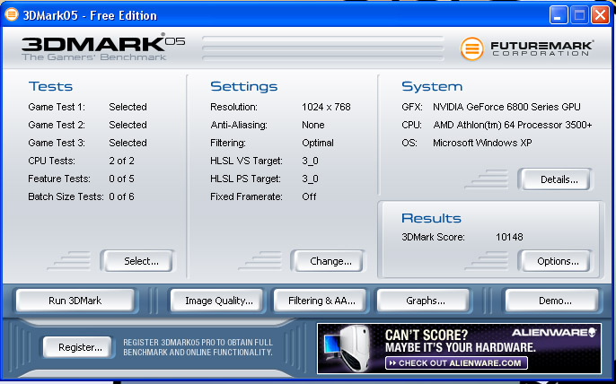
Task: Click the Fixed Framerate value Off
Action: 309,196
